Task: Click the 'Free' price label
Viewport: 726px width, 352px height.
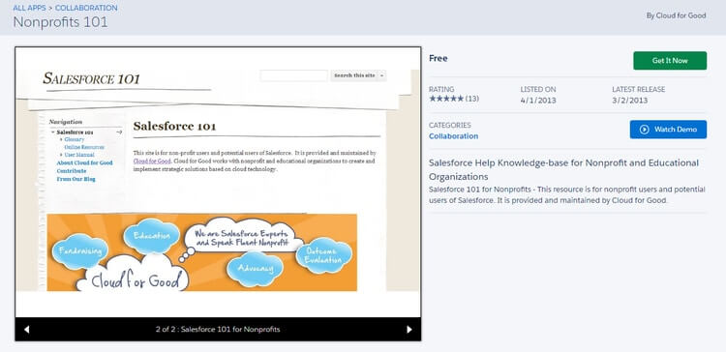Action: tap(438, 58)
